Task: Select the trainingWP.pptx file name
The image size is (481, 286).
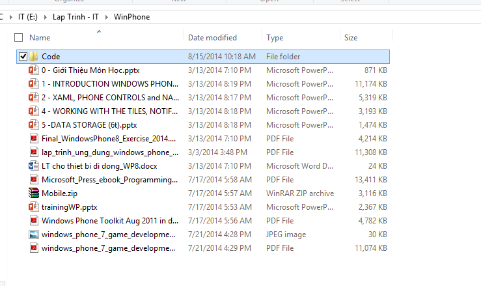Action: [x=70, y=207]
